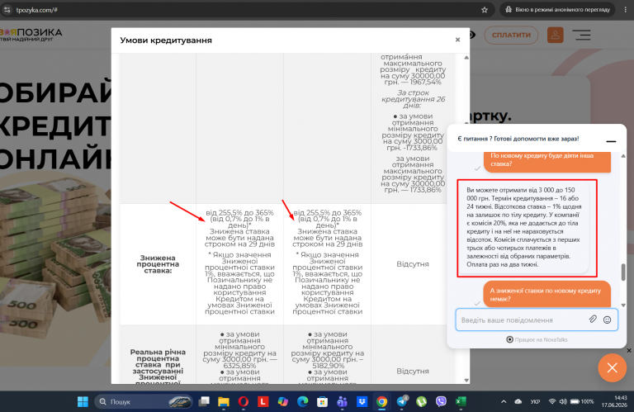Switch to Chrome in the taskbar

point(381,401)
